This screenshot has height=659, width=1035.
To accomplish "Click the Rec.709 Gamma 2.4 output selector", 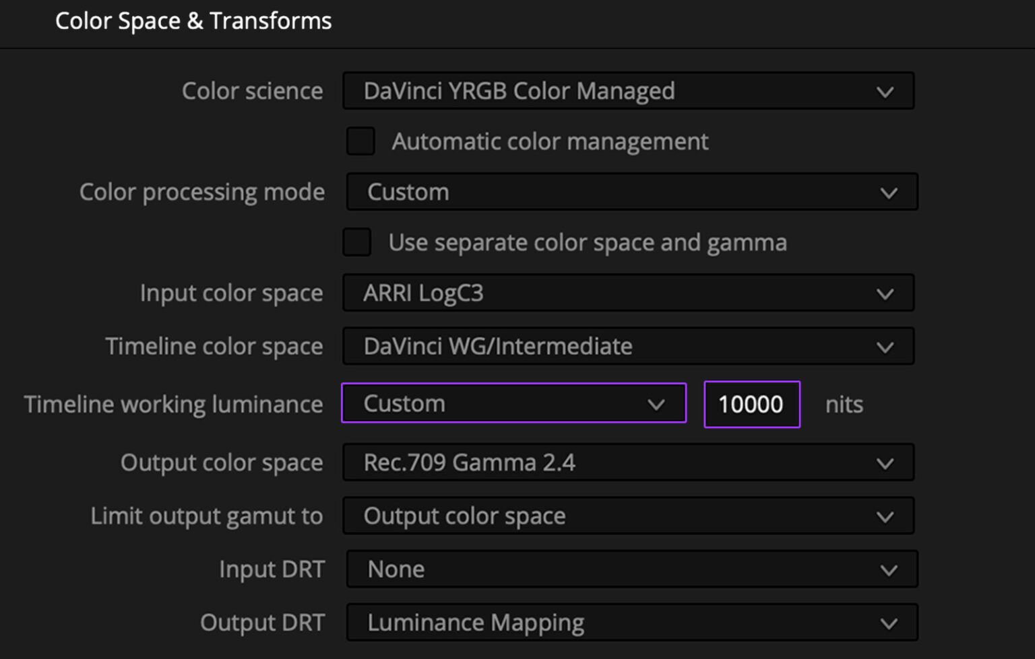I will [x=606, y=462].
